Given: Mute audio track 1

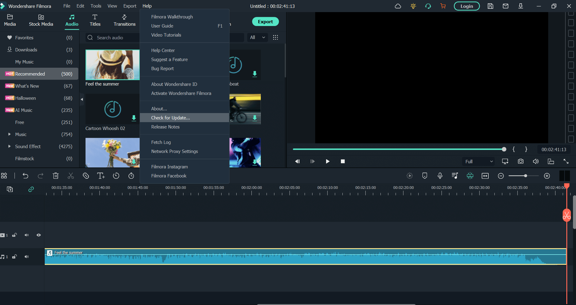Looking at the screenshot, I should tap(27, 257).
